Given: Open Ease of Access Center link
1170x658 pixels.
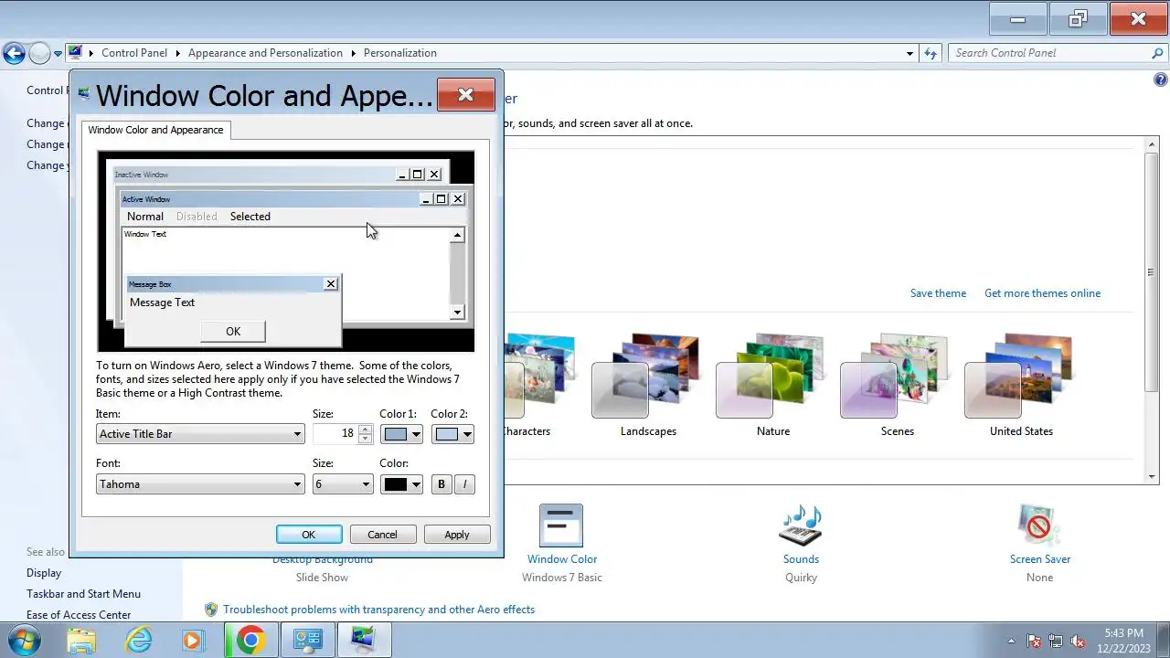Looking at the screenshot, I should coord(79,615).
